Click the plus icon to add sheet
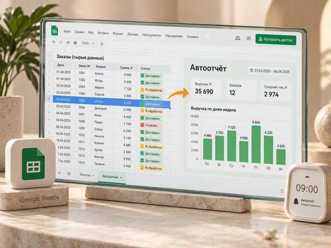This screenshot has height=248, width=331. click(59, 173)
